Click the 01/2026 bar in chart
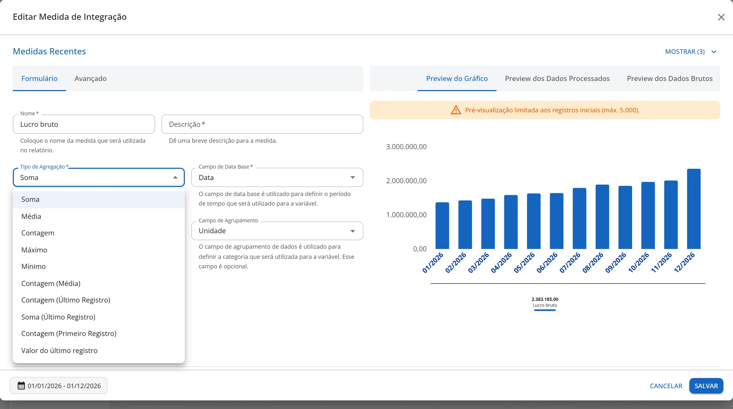Image resolution: width=733 pixels, height=409 pixels. pyautogui.click(x=442, y=226)
